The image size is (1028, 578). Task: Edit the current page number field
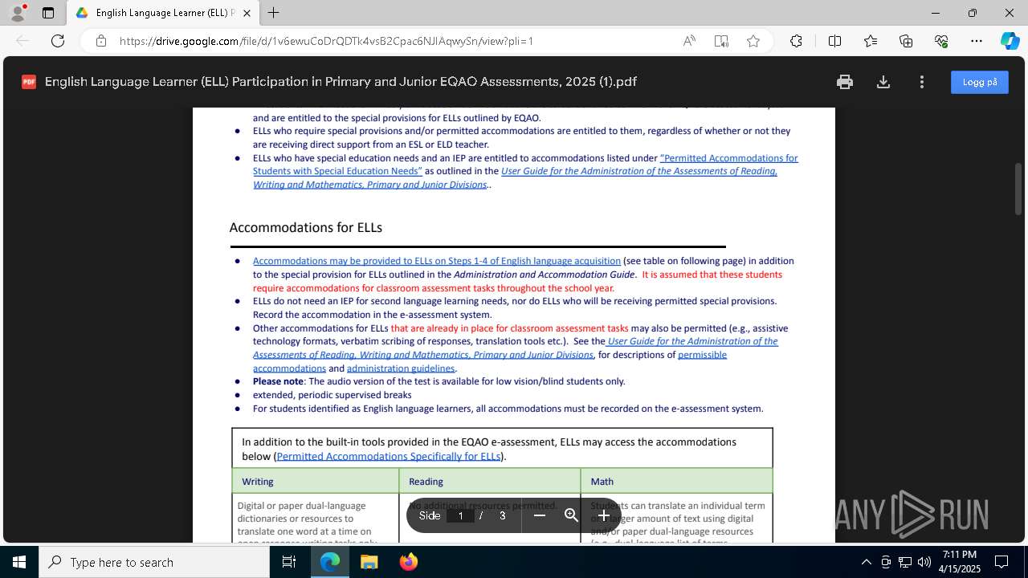pos(460,515)
